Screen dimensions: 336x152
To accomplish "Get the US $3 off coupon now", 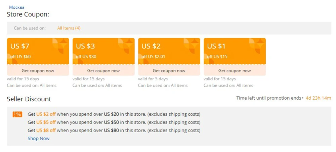I will (x=103, y=71).
